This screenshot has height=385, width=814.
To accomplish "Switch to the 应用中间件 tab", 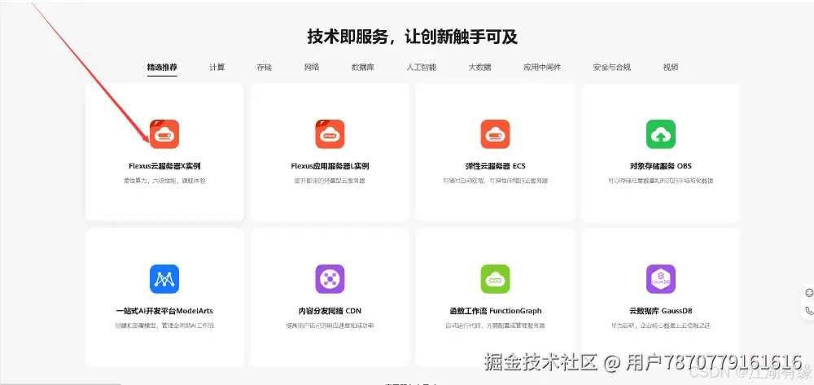I will pyautogui.click(x=542, y=67).
